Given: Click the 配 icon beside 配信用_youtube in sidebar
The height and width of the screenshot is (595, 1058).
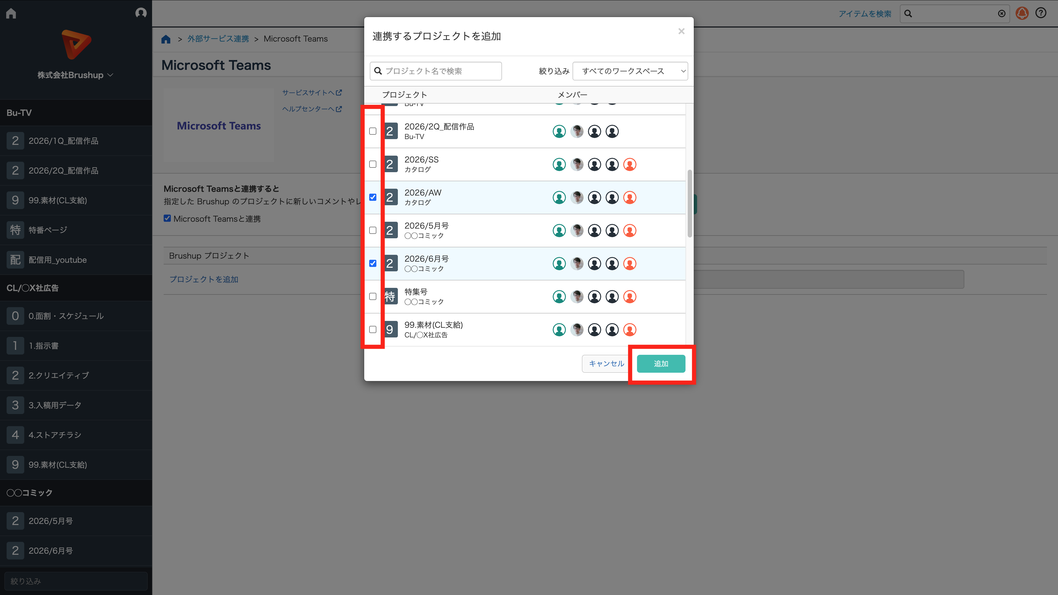Looking at the screenshot, I should [x=15, y=259].
